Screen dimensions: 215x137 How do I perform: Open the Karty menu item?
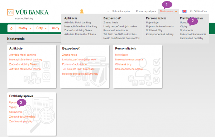[56, 28]
